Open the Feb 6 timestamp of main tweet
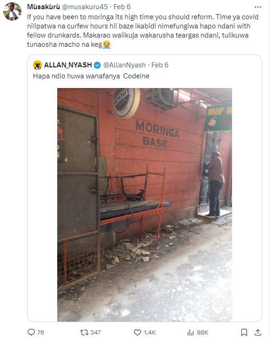This screenshot has width=276, height=340. pyautogui.click(x=122, y=7)
